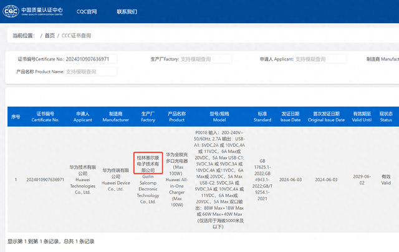Select the CCC证书查询 breadcrumb item
399x252 pixels.
pyautogui.click(x=76, y=36)
